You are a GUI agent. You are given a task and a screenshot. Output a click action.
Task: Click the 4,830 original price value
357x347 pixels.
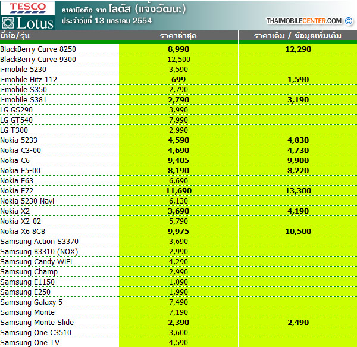[298, 140]
